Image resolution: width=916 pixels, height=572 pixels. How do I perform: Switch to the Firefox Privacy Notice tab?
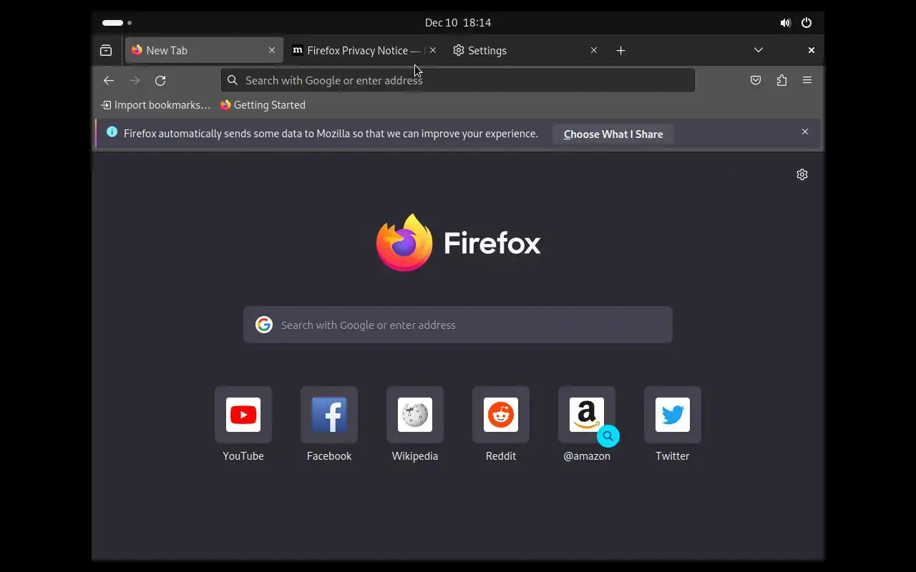point(364,50)
